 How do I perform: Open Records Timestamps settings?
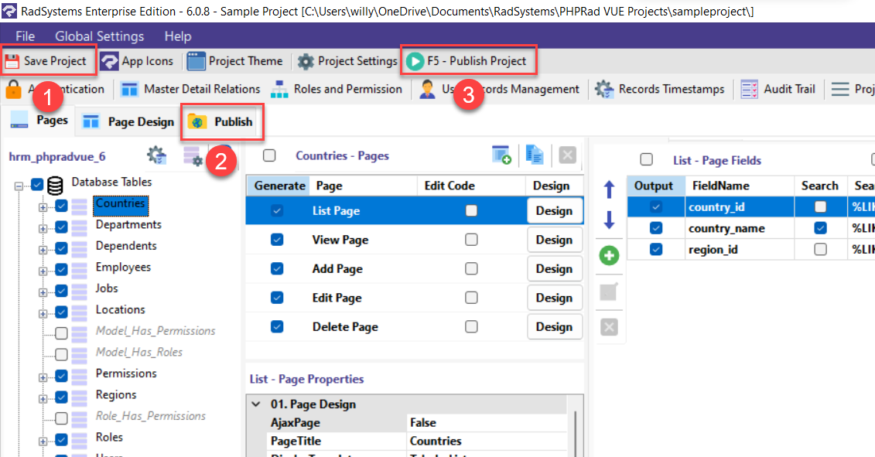pyautogui.click(x=660, y=89)
